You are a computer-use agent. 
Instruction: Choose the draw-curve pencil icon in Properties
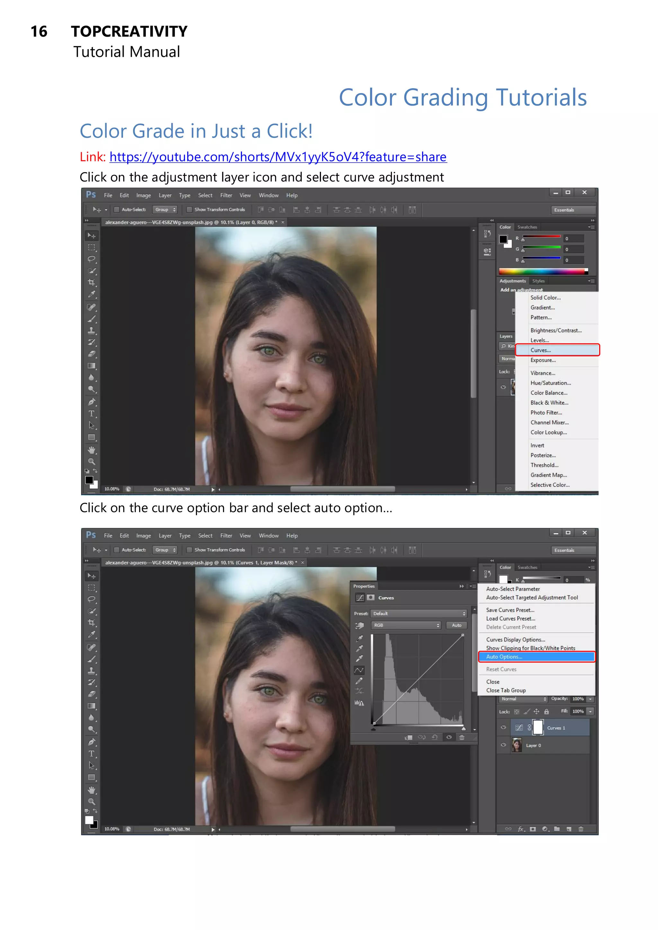click(359, 681)
